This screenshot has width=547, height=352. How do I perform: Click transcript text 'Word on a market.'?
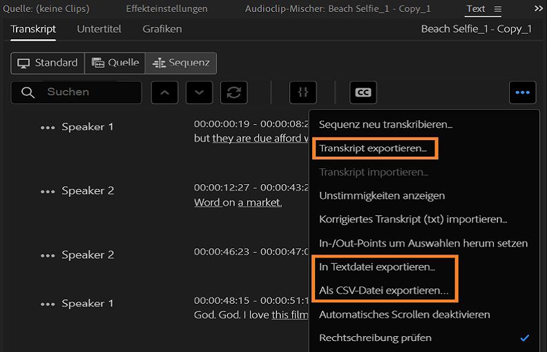click(238, 202)
